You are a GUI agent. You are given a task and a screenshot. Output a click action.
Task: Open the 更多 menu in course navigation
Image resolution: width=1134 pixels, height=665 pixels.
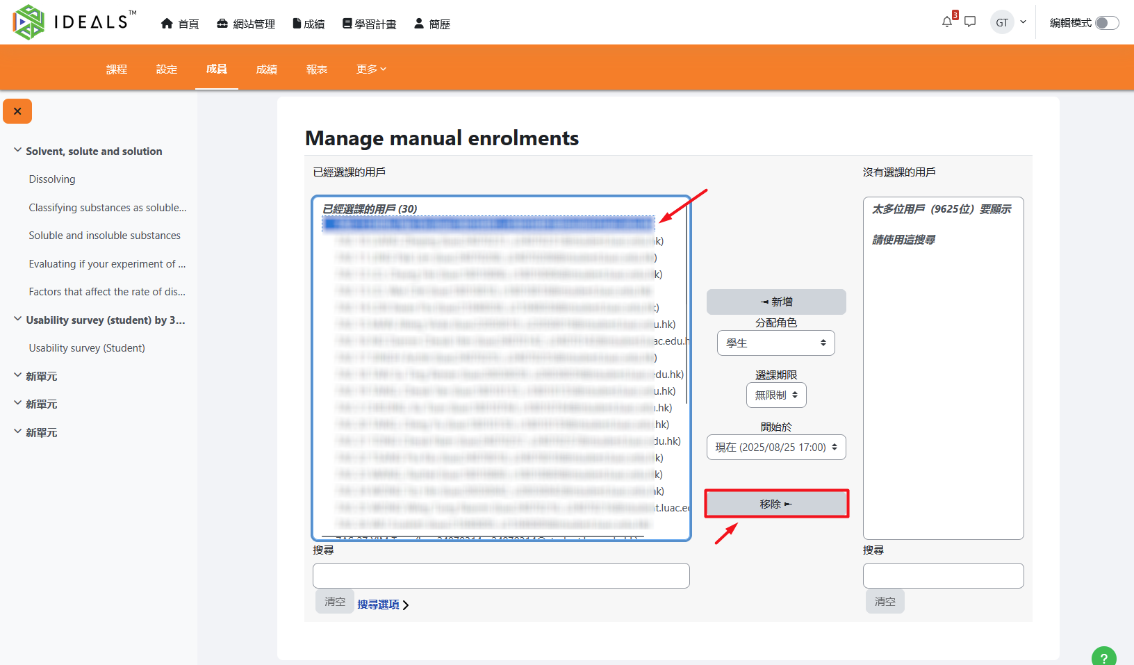pyautogui.click(x=370, y=69)
